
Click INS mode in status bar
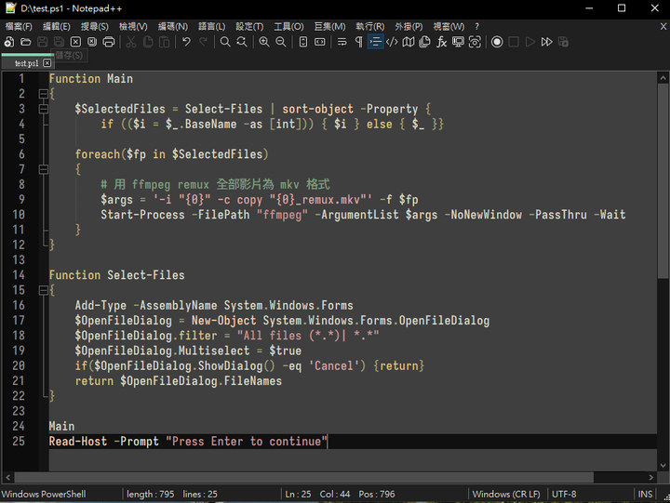click(645, 494)
